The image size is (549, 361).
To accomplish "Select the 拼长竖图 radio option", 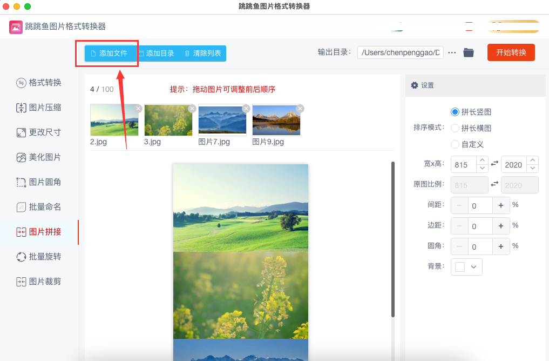I will [455, 112].
